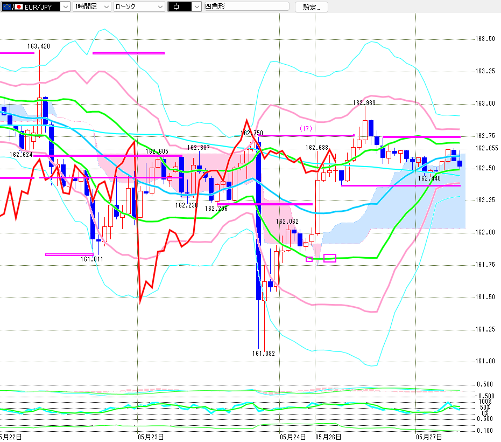Open the 1時間足 timeframe dropdown
Viewport: 501px width, 442px height.
(91, 6)
